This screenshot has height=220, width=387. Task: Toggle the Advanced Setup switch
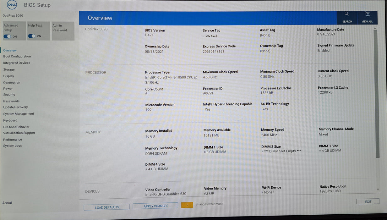7,36
